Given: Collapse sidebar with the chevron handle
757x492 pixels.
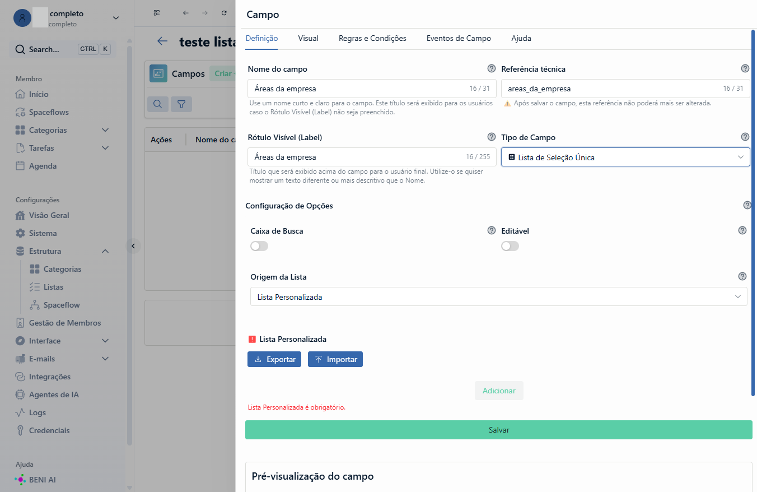Looking at the screenshot, I should pos(133,245).
